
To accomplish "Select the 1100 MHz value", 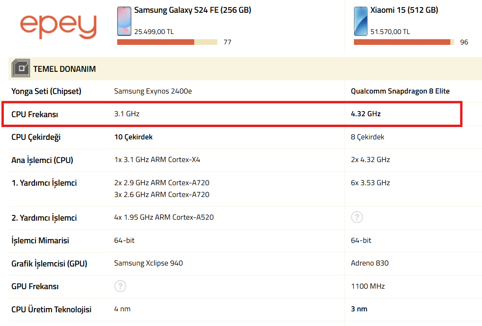I will click(x=368, y=286).
